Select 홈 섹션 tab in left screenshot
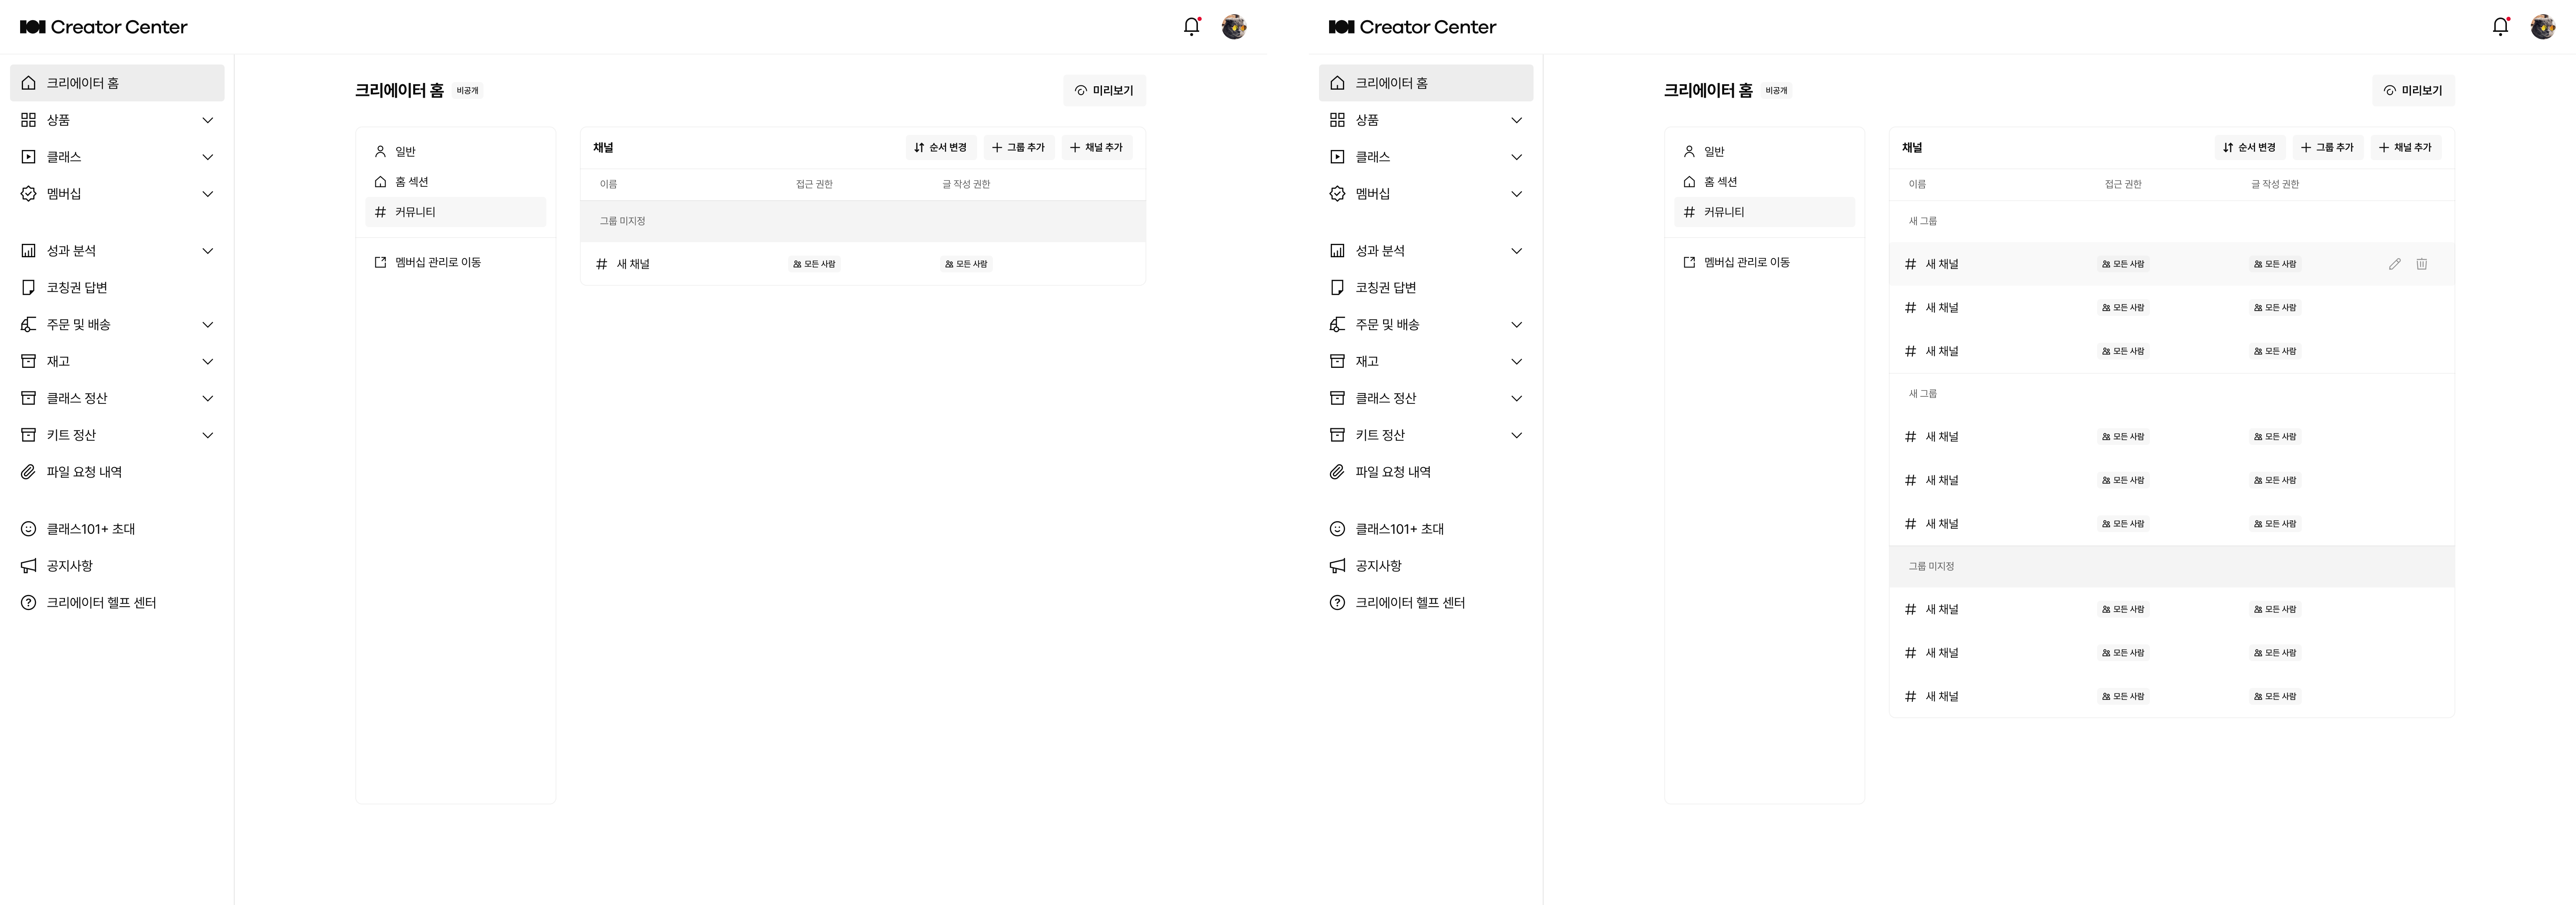 pos(411,182)
